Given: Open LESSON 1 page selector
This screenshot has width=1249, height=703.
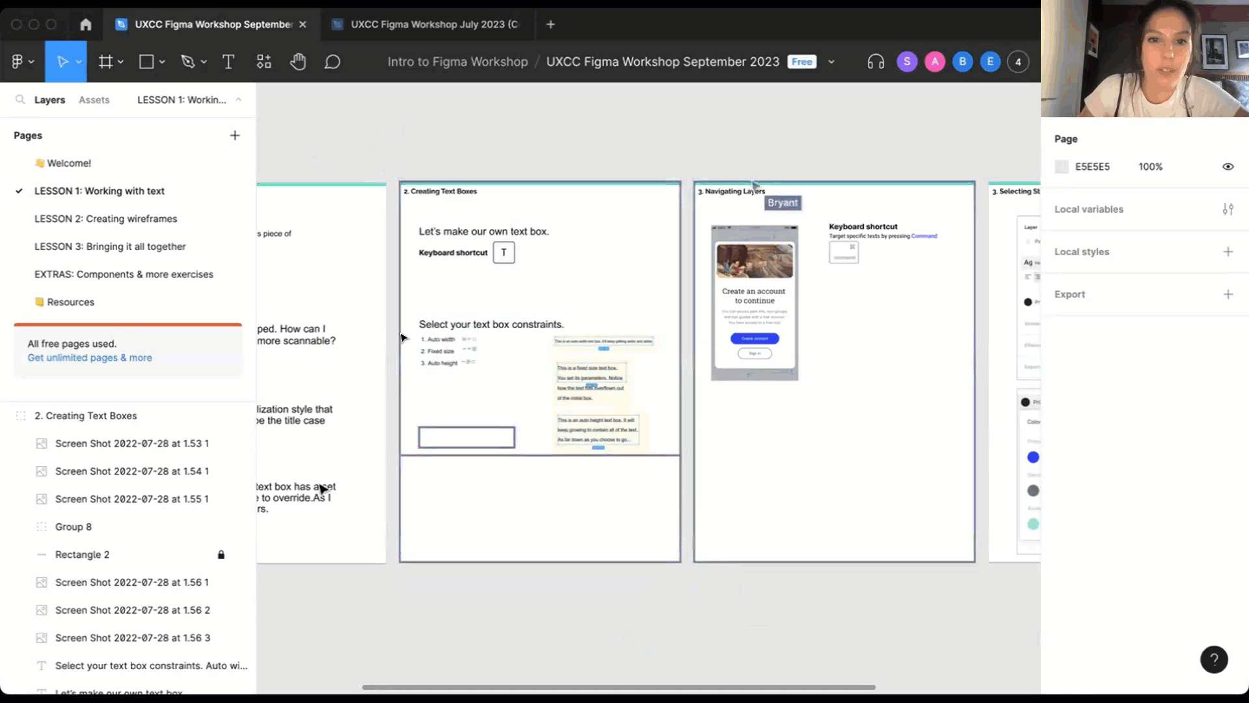Looking at the screenshot, I should [181, 100].
